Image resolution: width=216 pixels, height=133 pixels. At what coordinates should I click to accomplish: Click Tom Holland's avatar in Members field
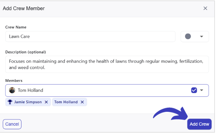(x=12, y=90)
